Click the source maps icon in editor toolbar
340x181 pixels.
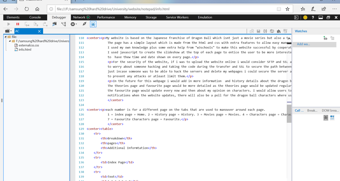pos(285,31)
